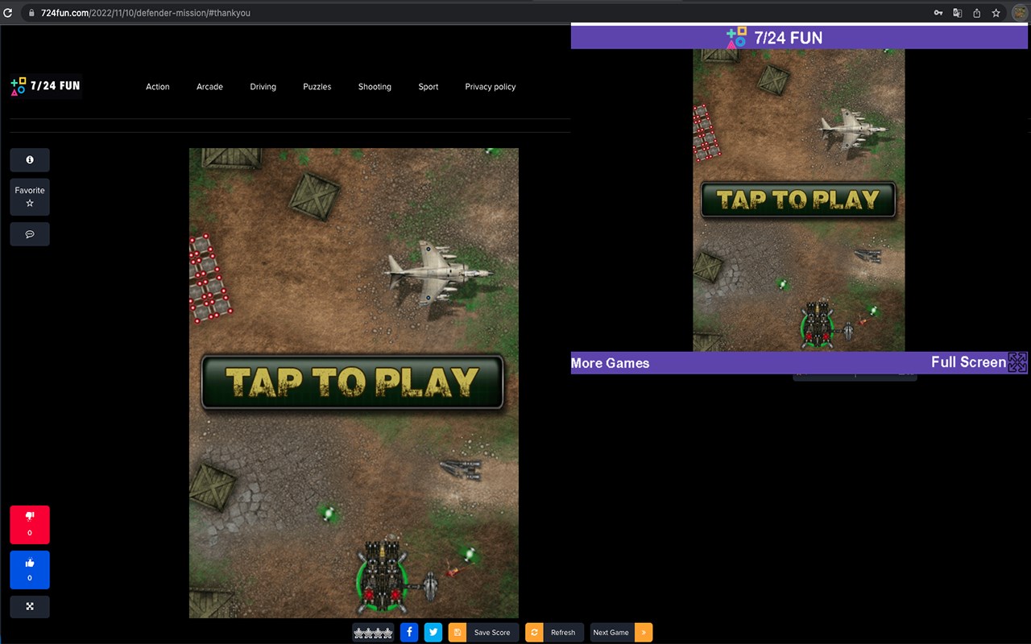Open comments speech bubble button
The image size is (1031, 644).
click(30, 234)
